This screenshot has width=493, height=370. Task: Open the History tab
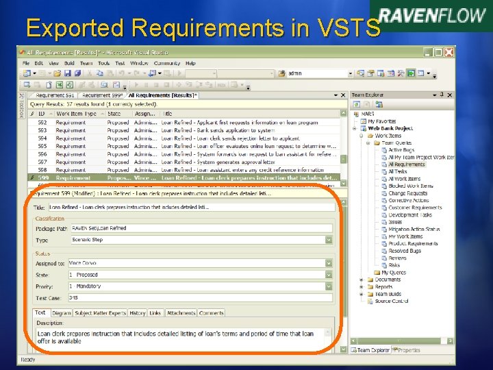(138, 313)
